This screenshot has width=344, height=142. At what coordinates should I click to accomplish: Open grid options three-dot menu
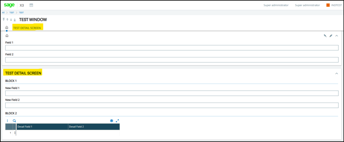[7, 121]
